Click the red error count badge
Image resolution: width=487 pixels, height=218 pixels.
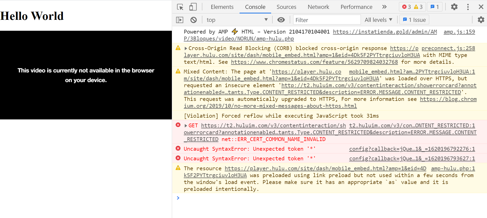coord(406,7)
